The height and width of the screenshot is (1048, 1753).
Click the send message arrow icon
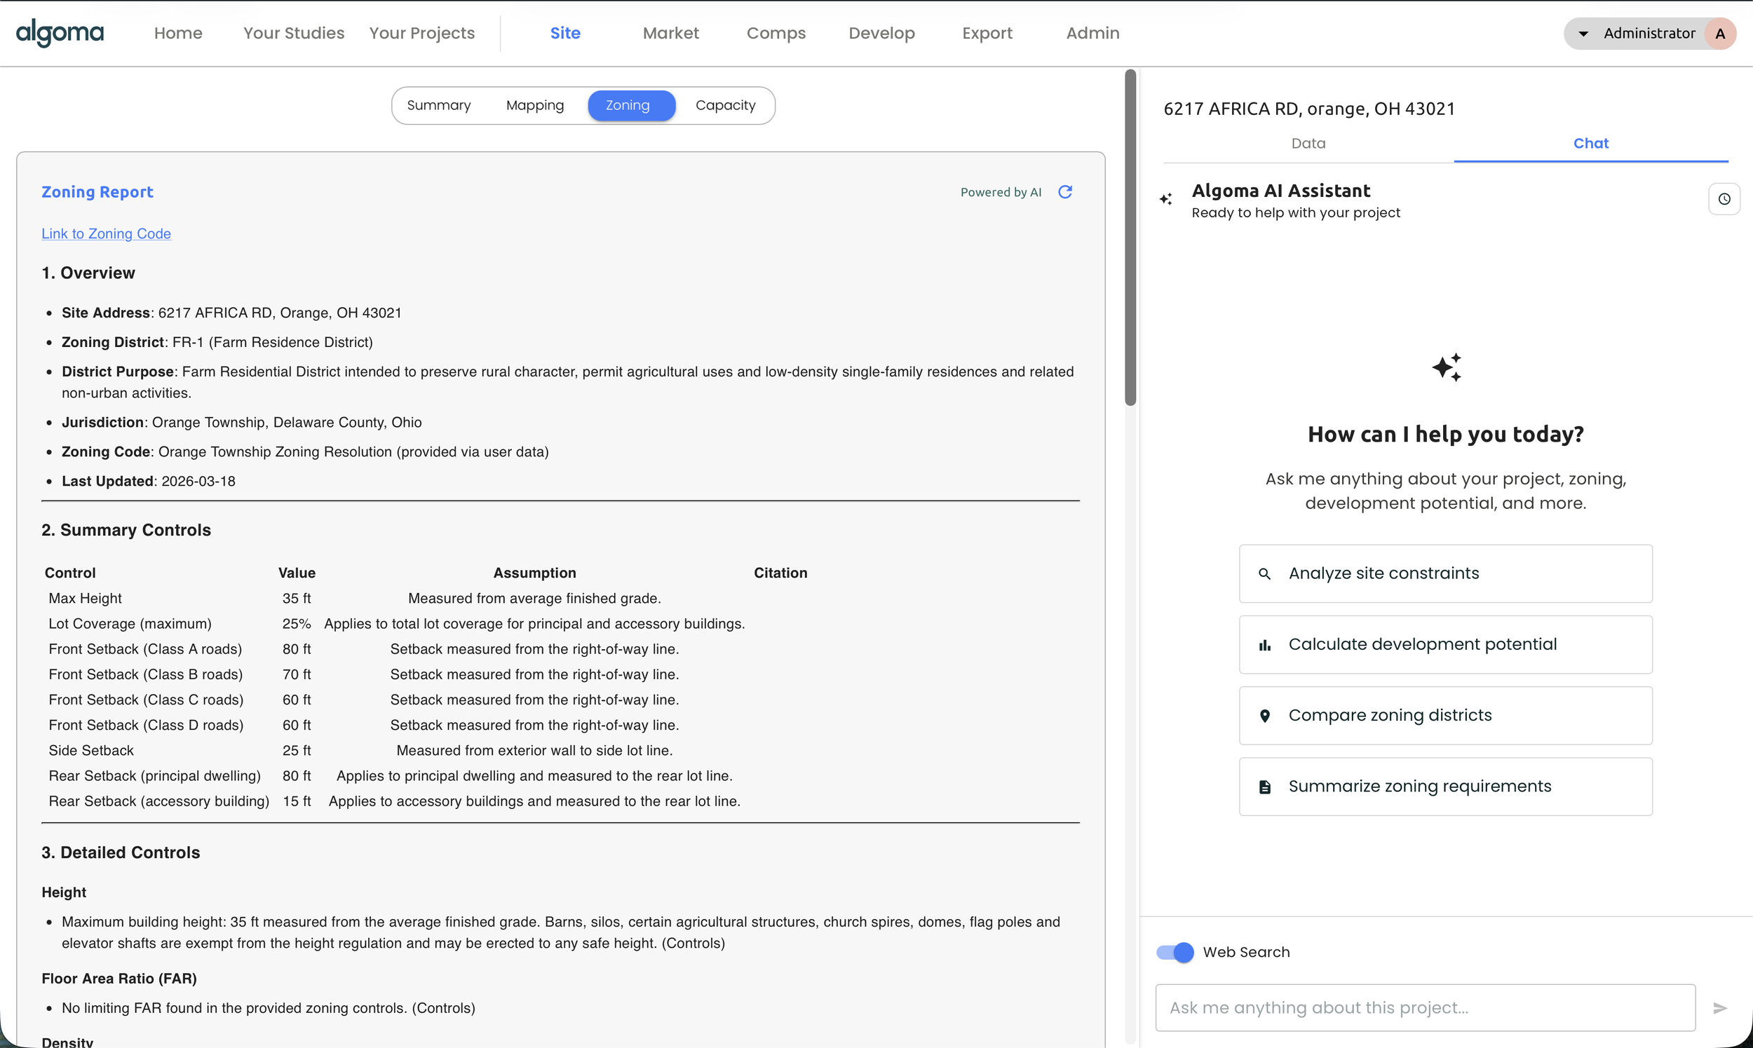[x=1720, y=1008]
